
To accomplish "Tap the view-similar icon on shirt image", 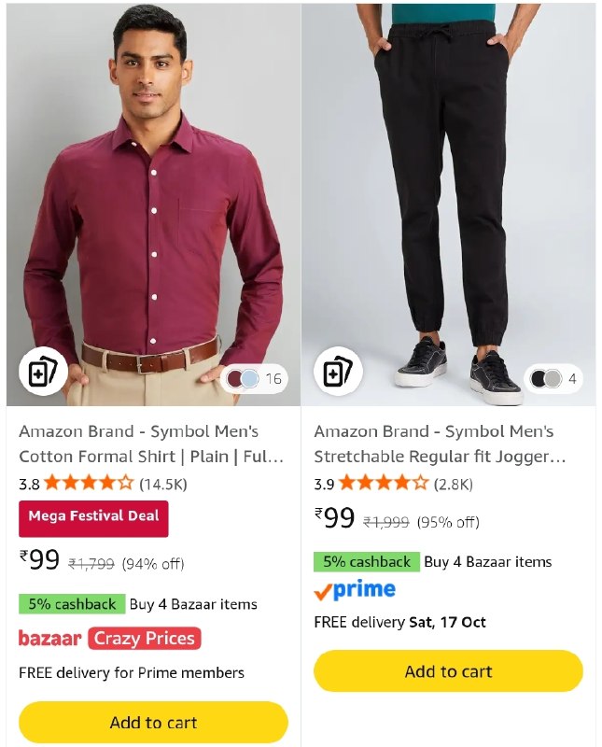I will (43, 372).
